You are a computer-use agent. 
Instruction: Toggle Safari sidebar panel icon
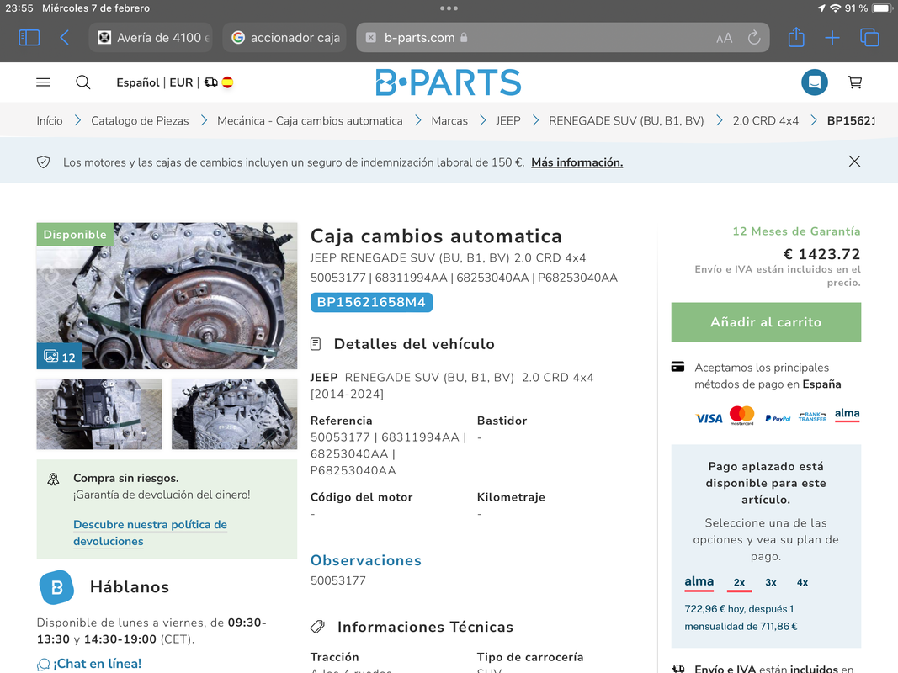click(x=29, y=38)
